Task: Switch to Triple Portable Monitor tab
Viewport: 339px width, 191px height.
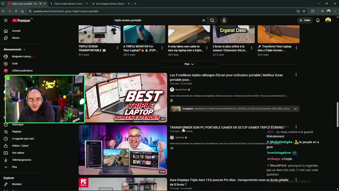Action: coord(68,4)
